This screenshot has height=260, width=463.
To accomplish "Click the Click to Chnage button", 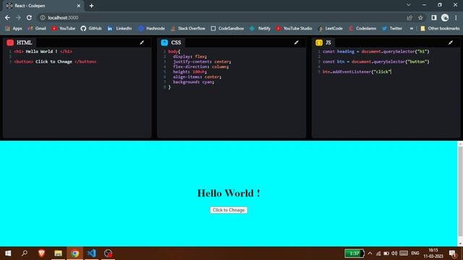I will point(229,210).
